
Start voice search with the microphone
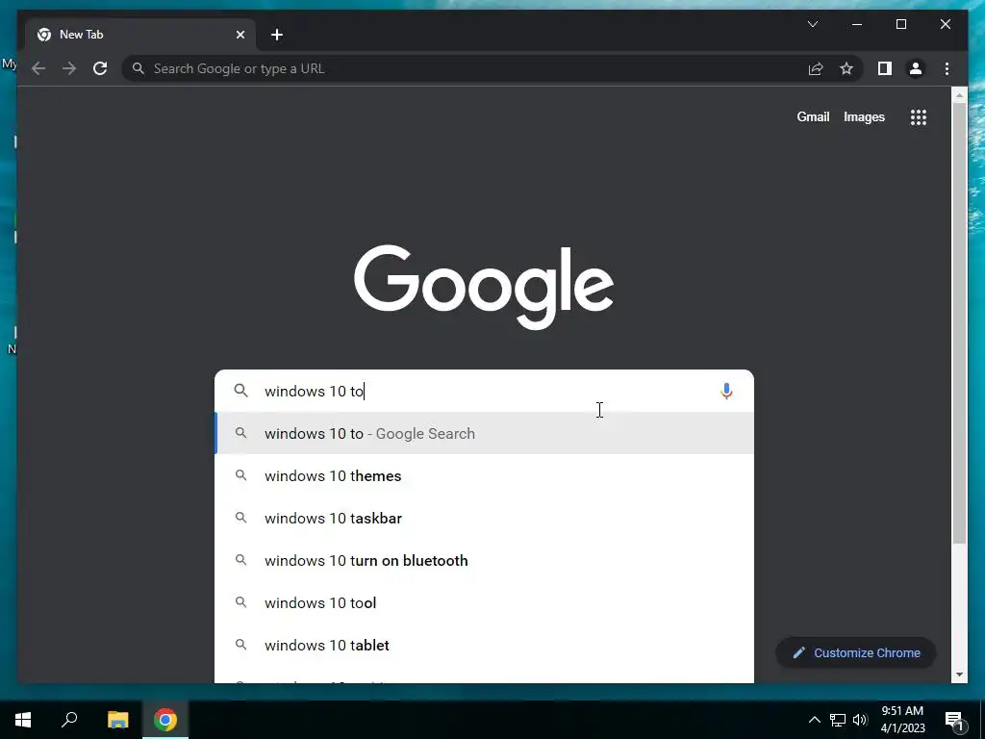tap(726, 391)
